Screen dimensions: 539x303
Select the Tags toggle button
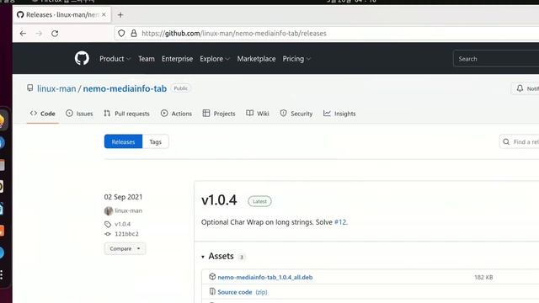pos(155,141)
